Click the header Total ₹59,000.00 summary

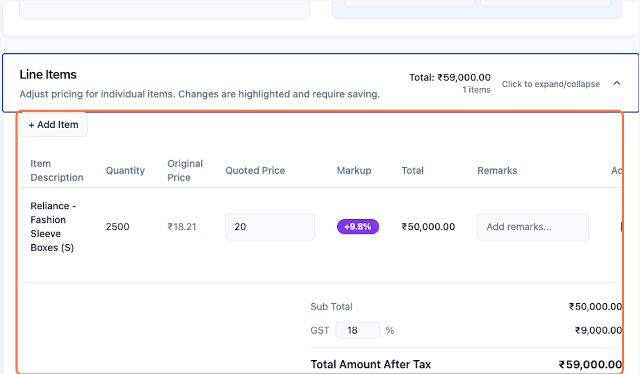450,78
